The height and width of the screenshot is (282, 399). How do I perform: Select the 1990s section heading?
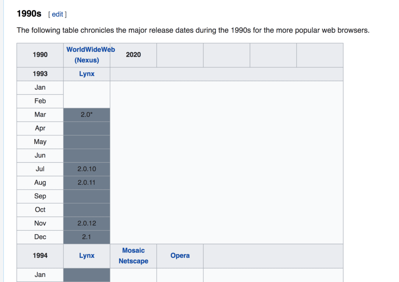29,14
